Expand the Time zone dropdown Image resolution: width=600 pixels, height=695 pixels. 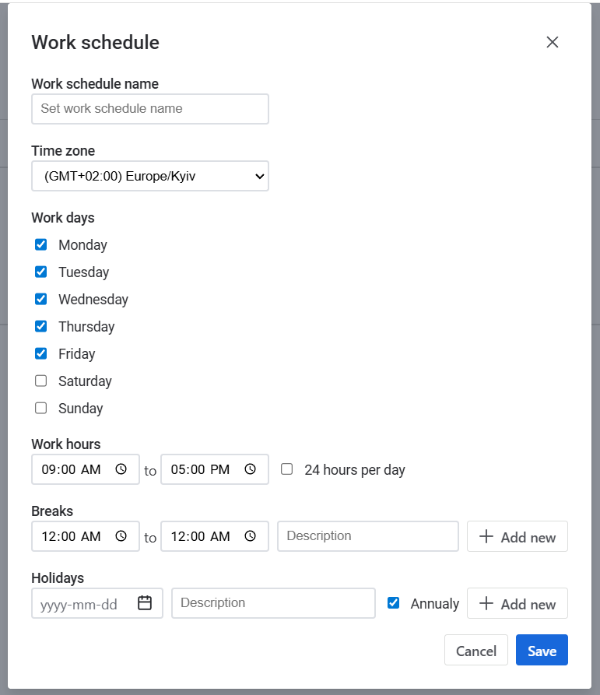tap(150, 176)
